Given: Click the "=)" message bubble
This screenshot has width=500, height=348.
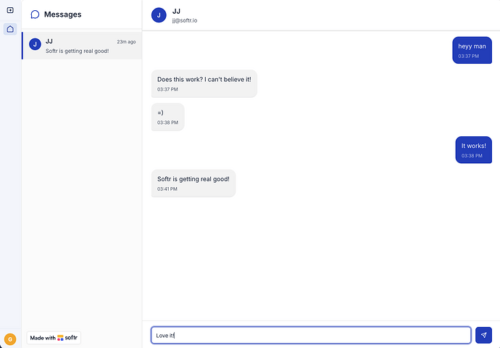Looking at the screenshot, I should point(167,117).
